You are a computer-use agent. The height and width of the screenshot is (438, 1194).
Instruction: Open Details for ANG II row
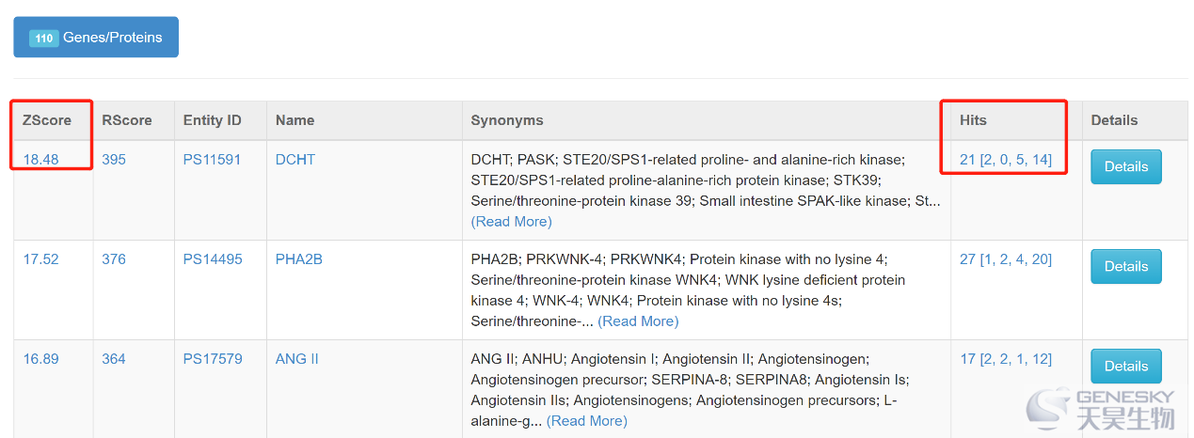pos(1126,366)
